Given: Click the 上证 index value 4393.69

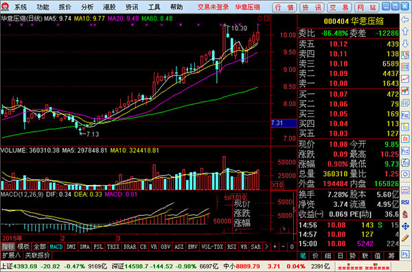Looking at the screenshot, I should point(25,267).
